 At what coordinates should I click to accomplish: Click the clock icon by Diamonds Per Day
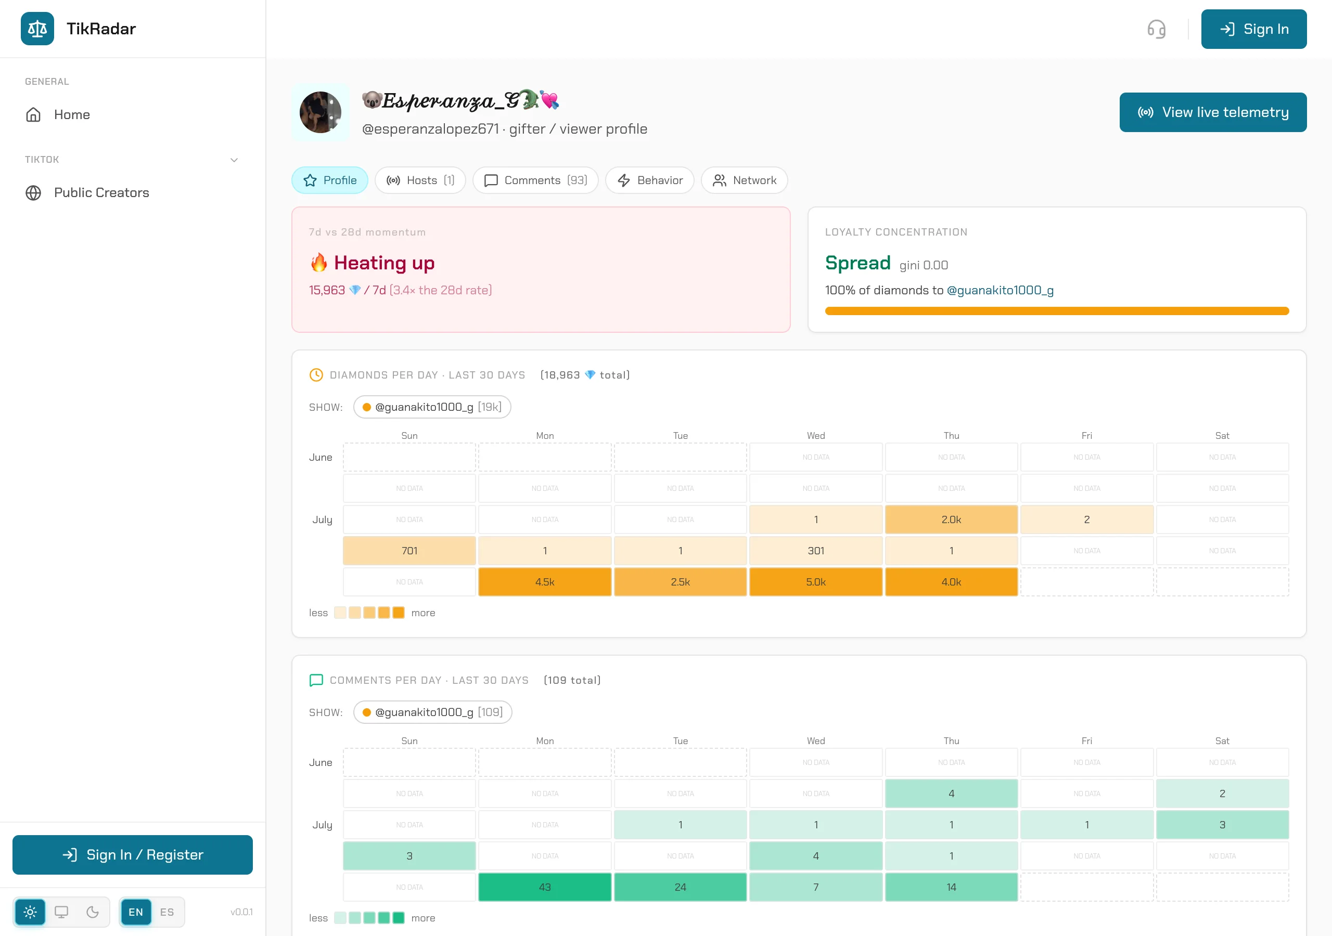pos(316,375)
